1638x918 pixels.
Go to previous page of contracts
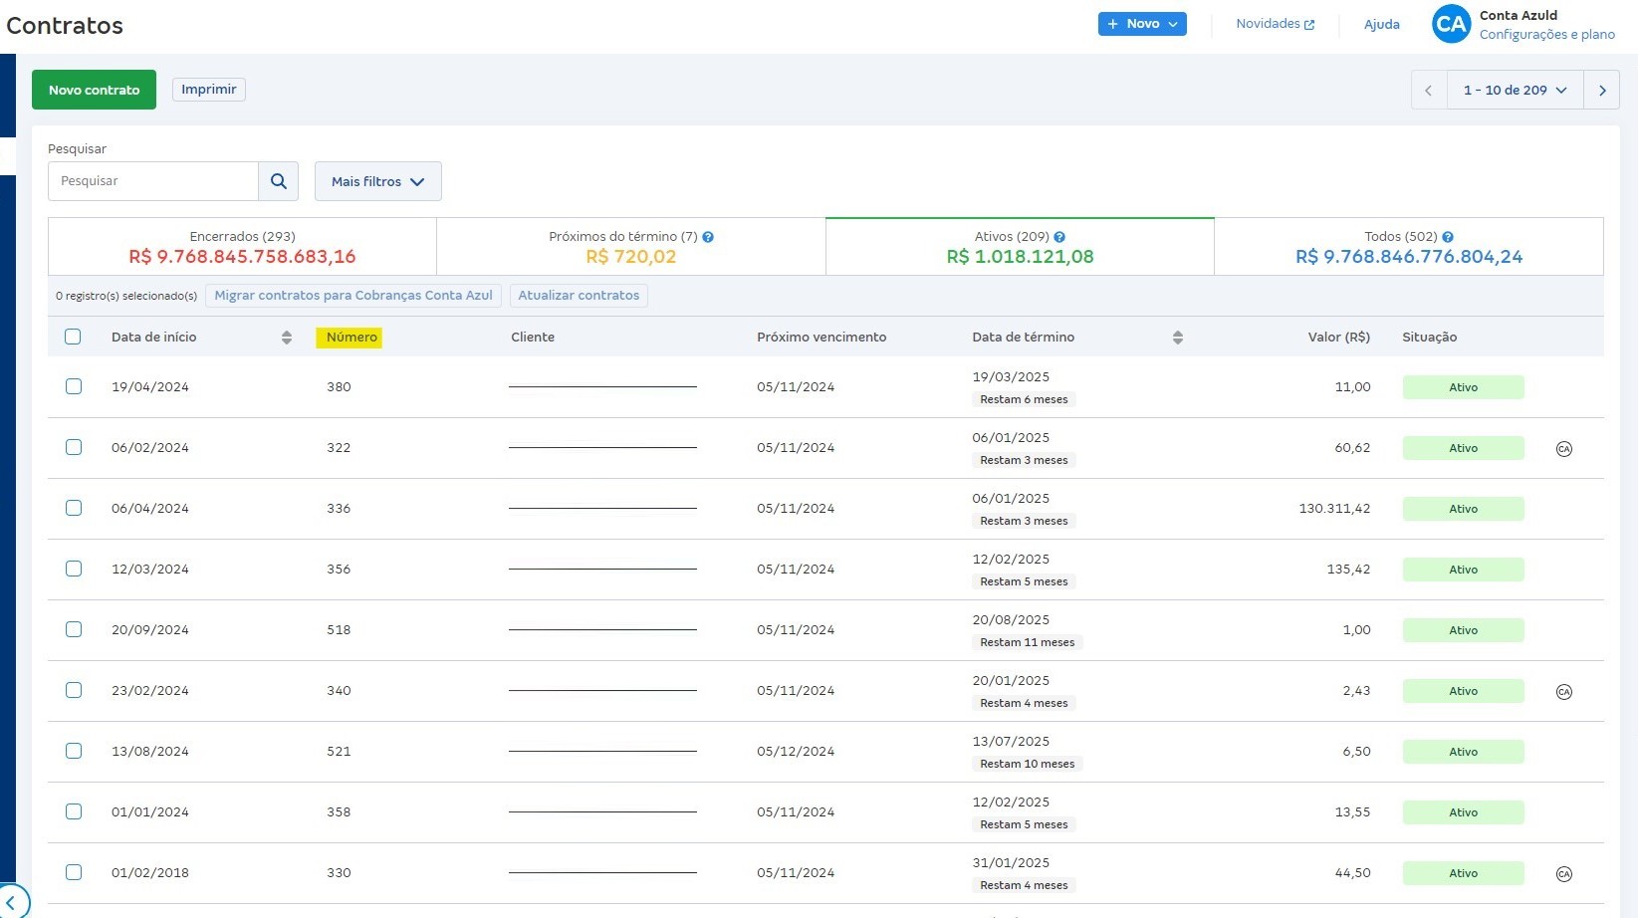(x=1428, y=91)
